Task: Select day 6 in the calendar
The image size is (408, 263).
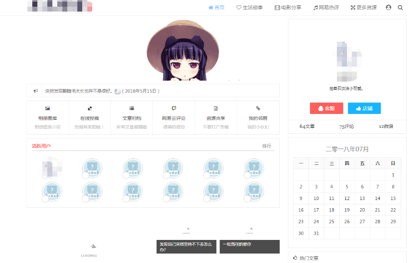Action: coord(362,187)
